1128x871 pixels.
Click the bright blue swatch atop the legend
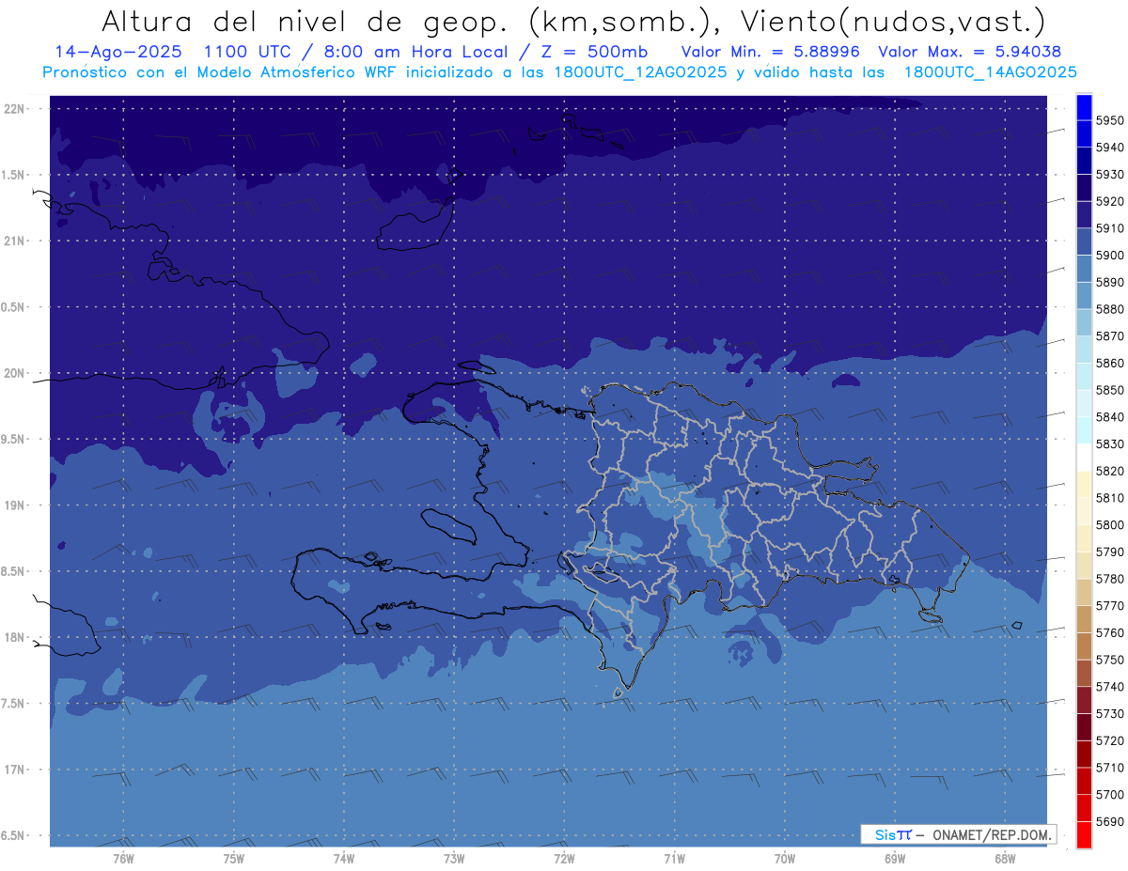coord(1084,106)
